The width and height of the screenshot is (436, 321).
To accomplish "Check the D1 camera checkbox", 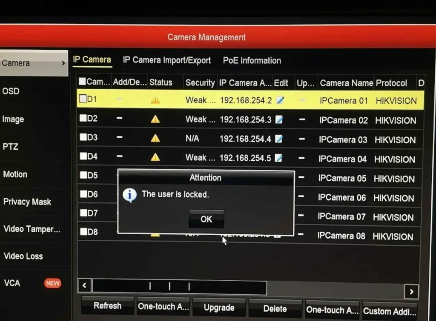I will [83, 99].
